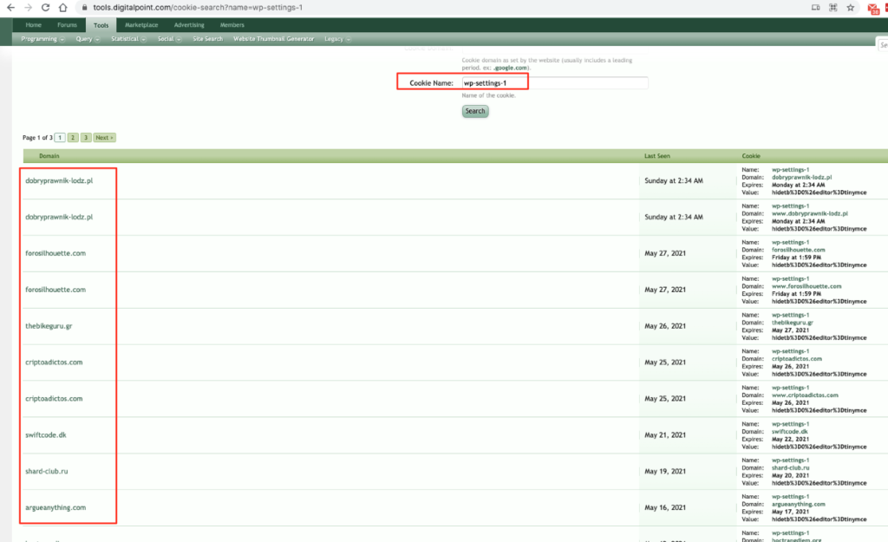Open the Advertising nav item
Viewport: 888px width, 542px height.
tap(189, 25)
